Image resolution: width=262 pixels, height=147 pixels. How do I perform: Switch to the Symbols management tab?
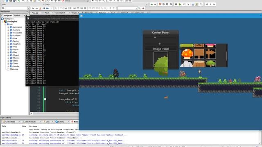point(17,16)
